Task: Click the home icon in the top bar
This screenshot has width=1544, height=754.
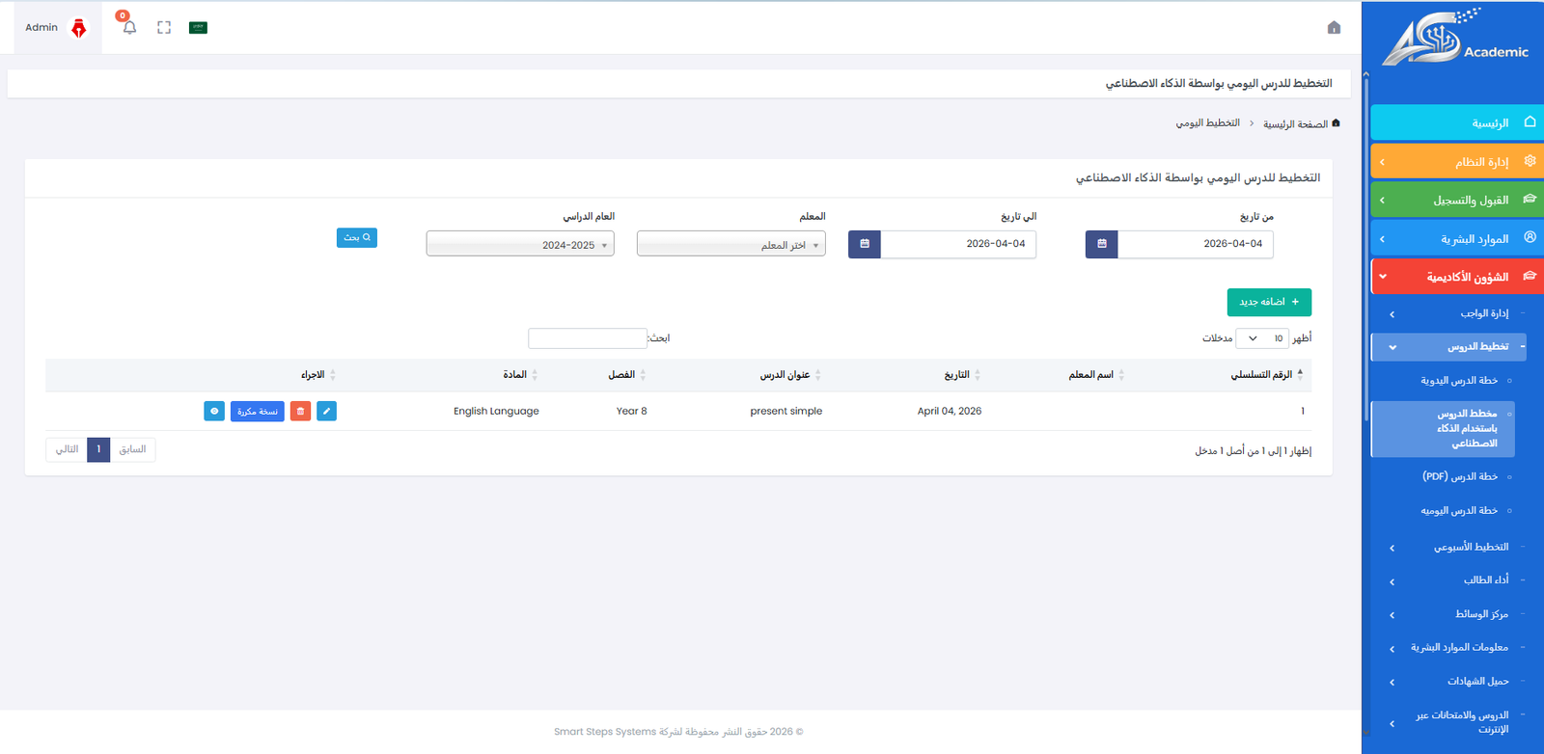Action: [x=1334, y=28]
